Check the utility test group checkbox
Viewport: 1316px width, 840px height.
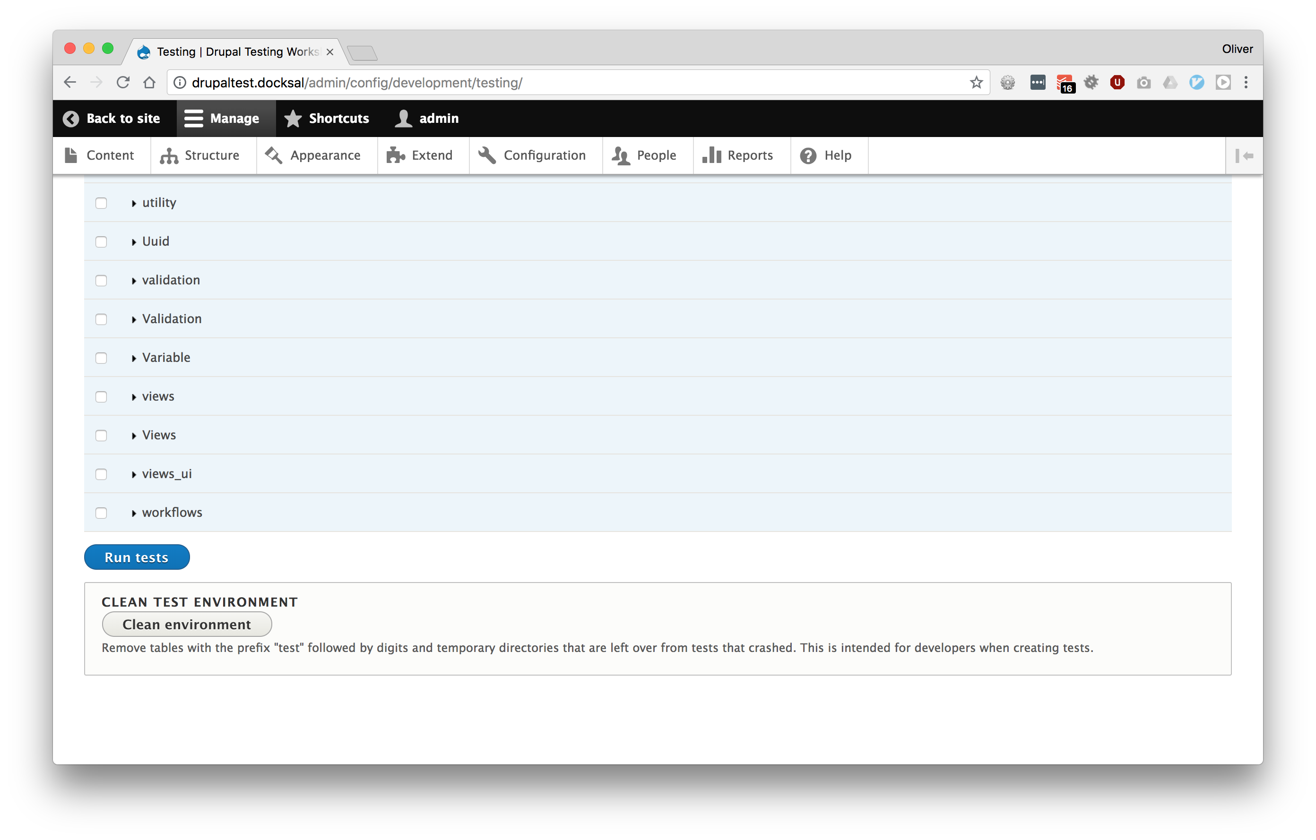coord(101,203)
